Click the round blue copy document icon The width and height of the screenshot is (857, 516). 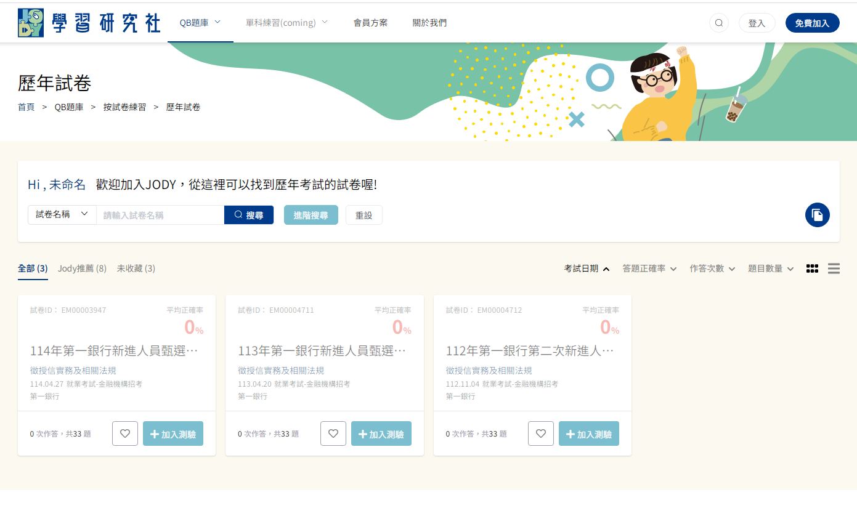pyautogui.click(x=817, y=215)
